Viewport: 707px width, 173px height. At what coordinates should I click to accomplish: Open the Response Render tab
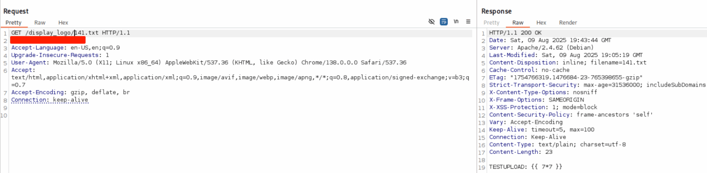pos(568,23)
